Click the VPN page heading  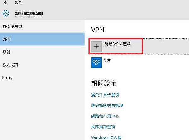pos(98,30)
